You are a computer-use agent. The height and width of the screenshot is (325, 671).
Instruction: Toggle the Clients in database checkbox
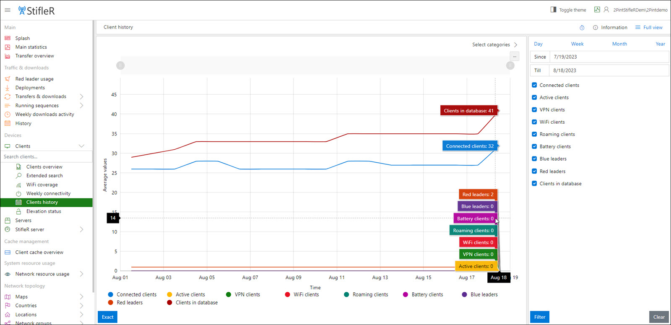(534, 184)
